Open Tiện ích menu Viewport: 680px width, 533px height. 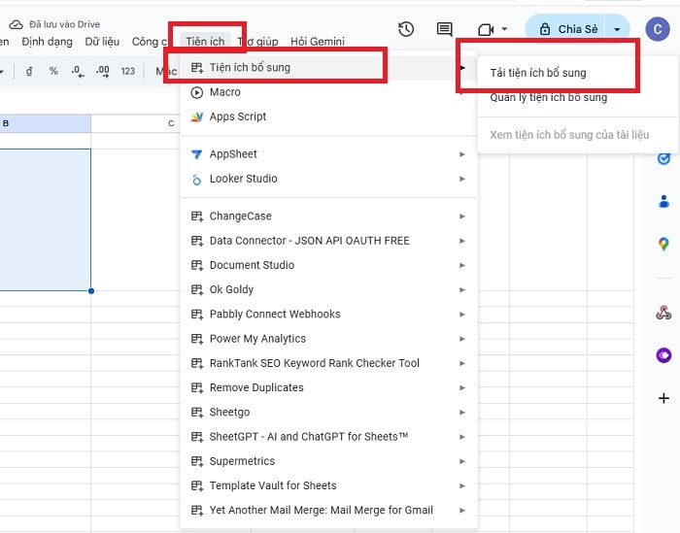[x=205, y=41]
